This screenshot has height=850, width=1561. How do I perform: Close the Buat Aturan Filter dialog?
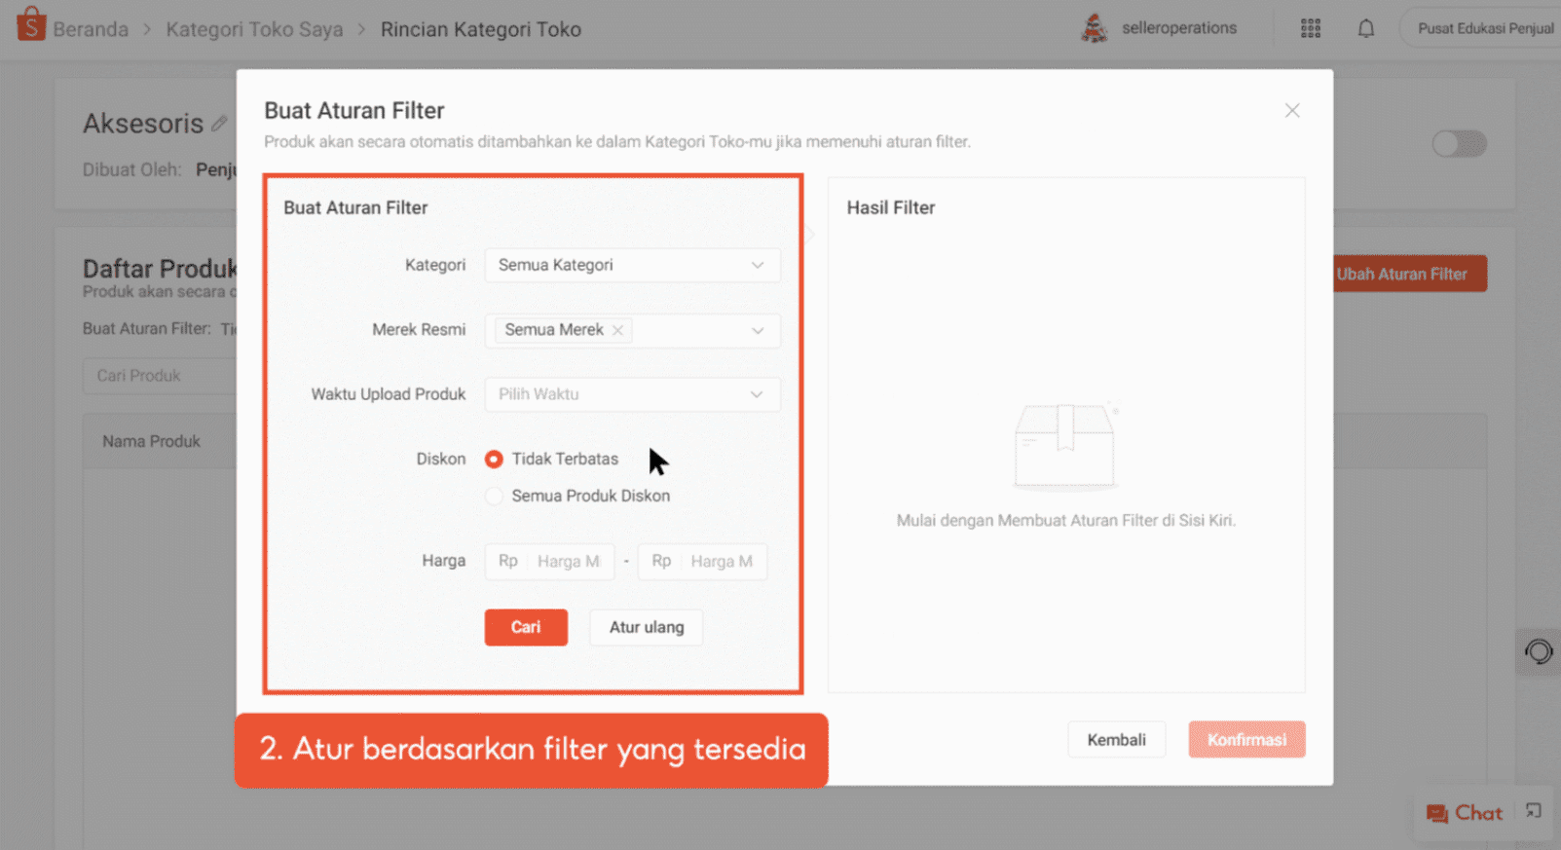coord(1292,111)
